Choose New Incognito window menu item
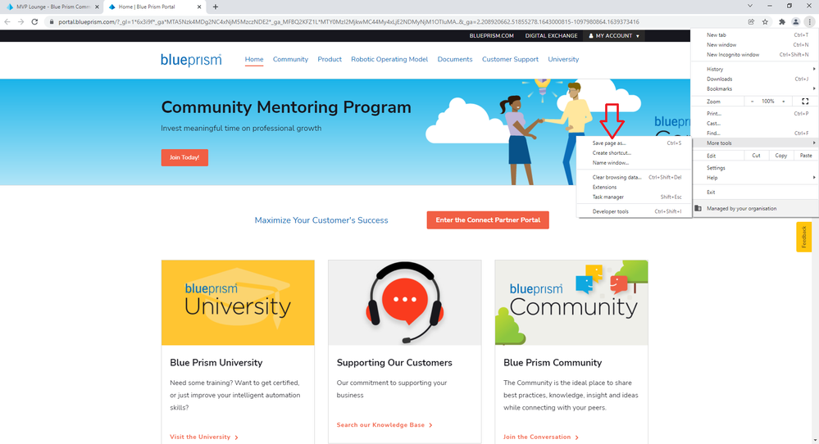The image size is (819, 444). pyautogui.click(x=754, y=55)
